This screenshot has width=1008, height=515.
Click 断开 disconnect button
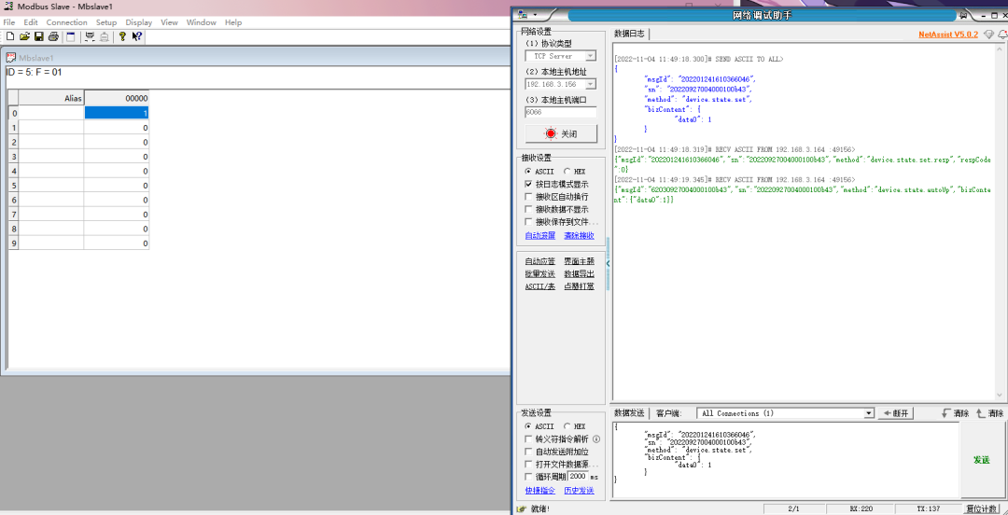(895, 413)
